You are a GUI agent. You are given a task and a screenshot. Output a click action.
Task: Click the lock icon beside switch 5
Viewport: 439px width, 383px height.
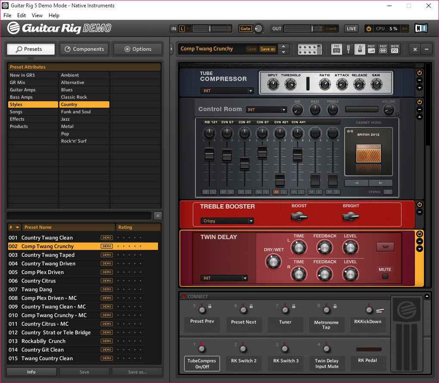click(x=210, y=306)
